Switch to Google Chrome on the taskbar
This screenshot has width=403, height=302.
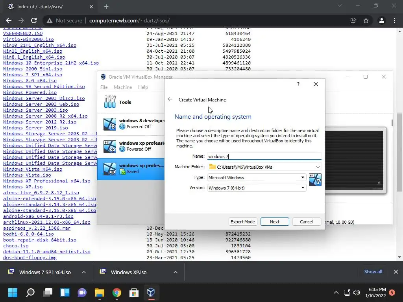[x=116, y=293]
